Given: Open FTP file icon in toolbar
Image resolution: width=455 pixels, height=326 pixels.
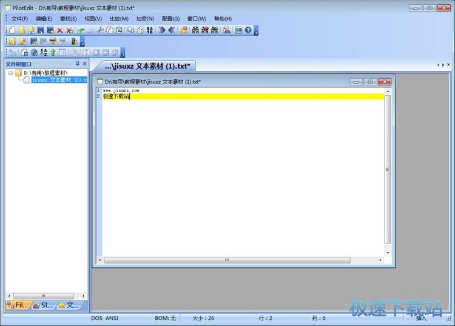Looking at the screenshot, I should 32,30.
